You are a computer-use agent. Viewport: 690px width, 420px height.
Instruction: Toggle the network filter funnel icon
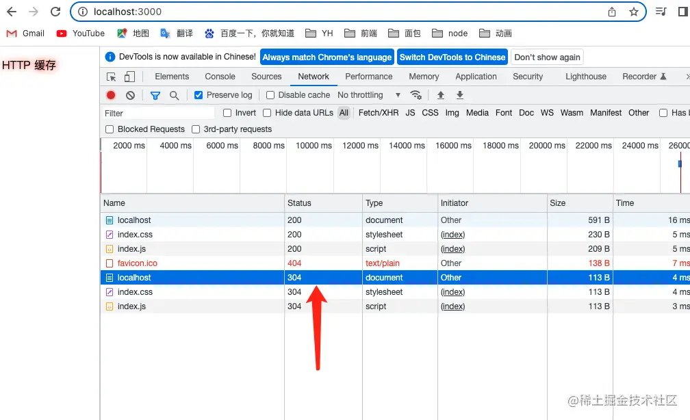coord(155,96)
